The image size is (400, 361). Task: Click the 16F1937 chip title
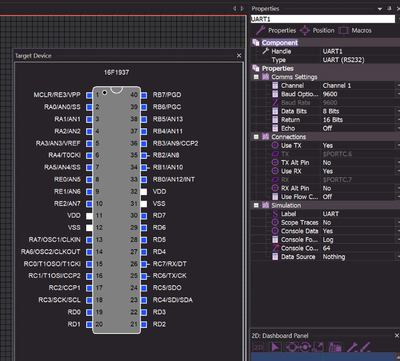point(116,73)
